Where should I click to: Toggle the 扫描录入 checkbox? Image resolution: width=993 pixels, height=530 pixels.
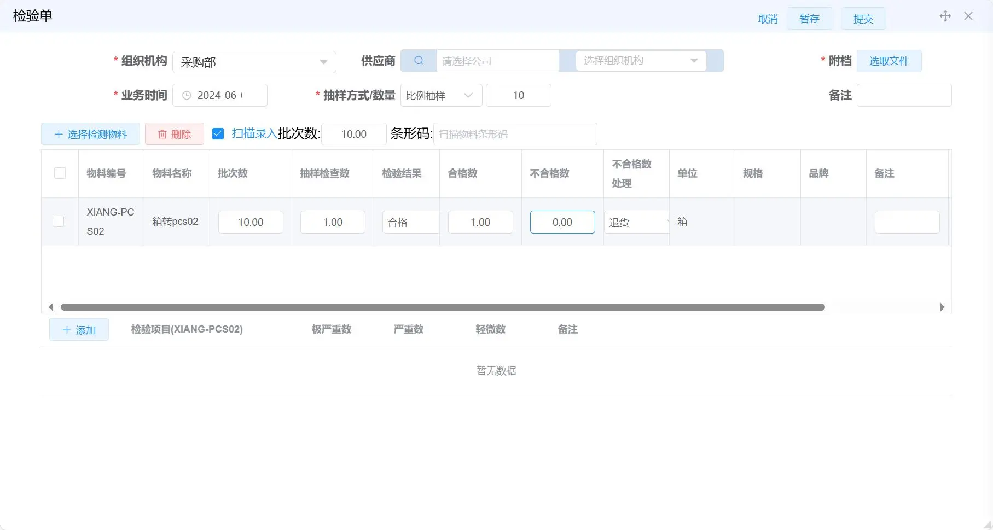pyautogui.click(x=218, y=133)
